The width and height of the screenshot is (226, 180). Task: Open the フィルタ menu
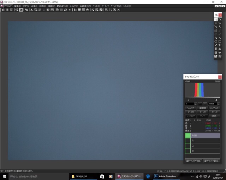click(74, 6)
